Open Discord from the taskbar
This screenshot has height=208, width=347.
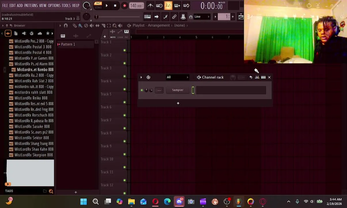(x=179, y=202)
